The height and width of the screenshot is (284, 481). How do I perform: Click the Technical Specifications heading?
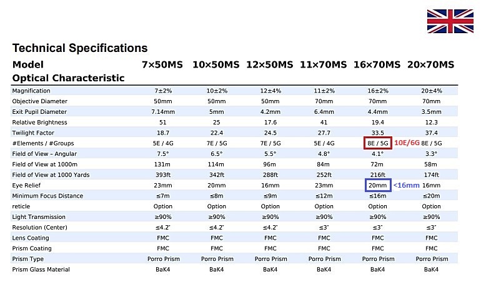point(80,48)
